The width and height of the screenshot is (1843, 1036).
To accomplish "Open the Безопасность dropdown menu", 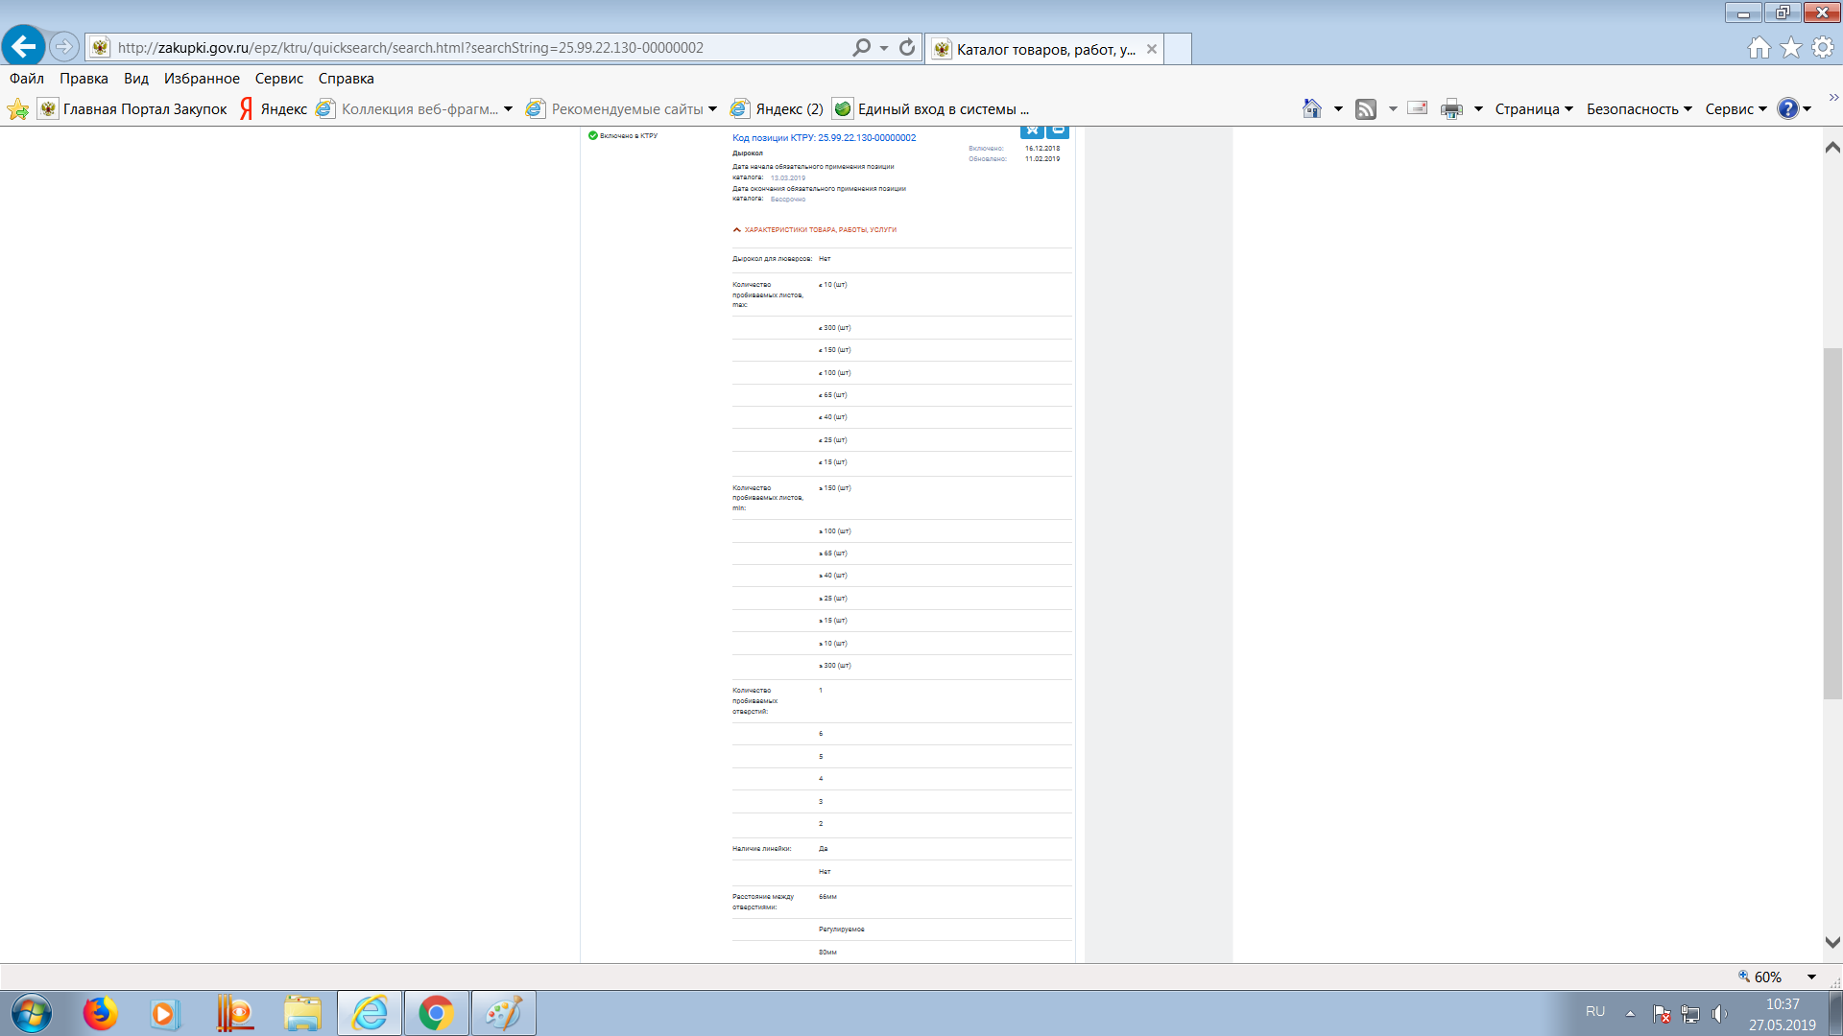I will click(1639, 109).
